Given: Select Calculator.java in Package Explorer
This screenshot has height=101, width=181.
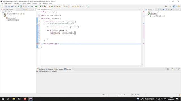Looking at the screenshot, I should (x=14, y=20).
